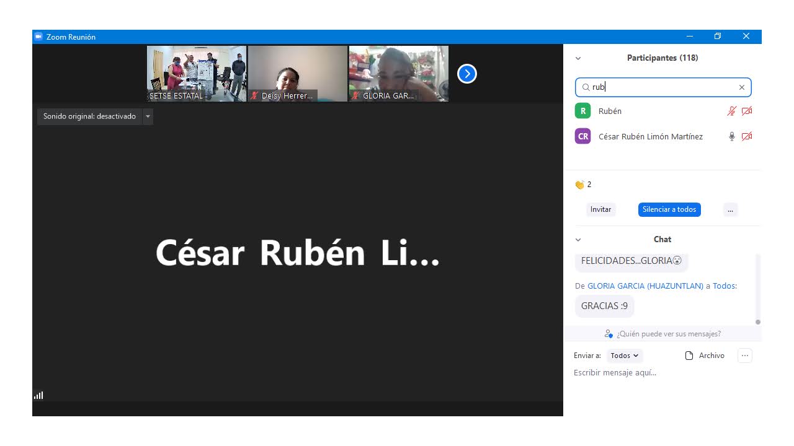Open chat more options ellipsis button

click(x=745, y=356)
